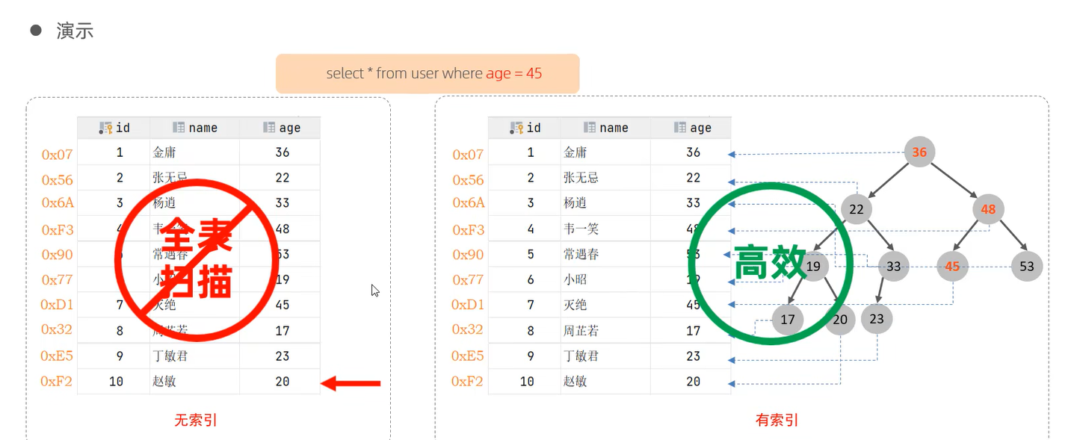Select leaf node 17 in the tree
This screenshot has width=1074, height=440.
[x=787, y=319]
